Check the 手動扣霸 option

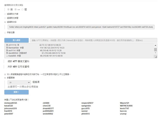[5, 33]
